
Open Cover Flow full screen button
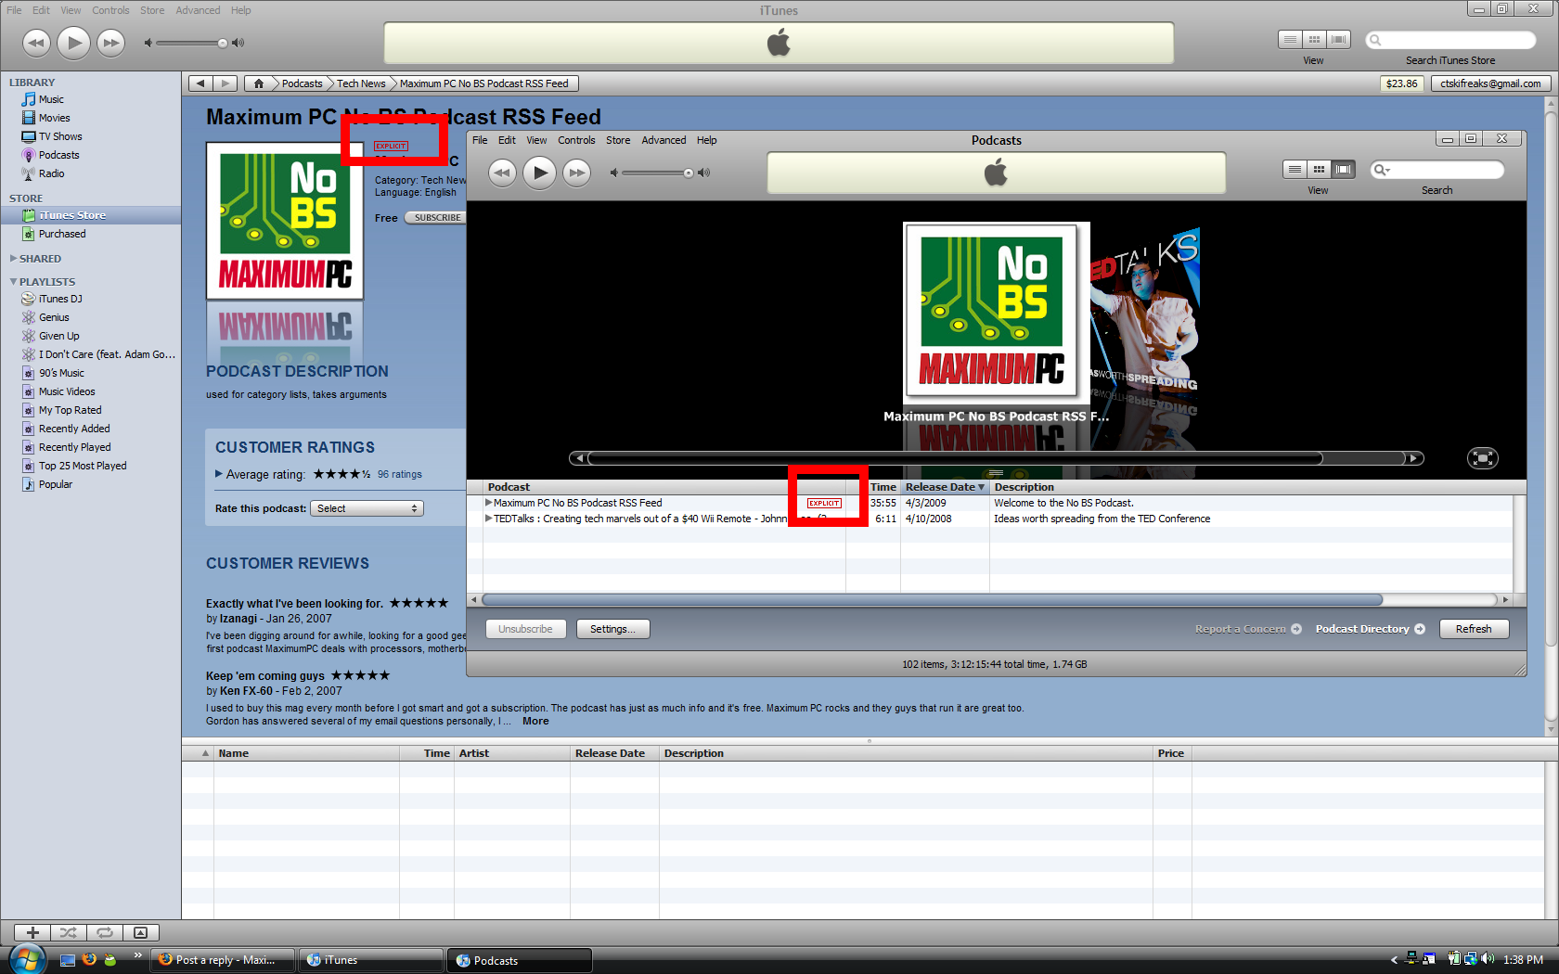1482,458
